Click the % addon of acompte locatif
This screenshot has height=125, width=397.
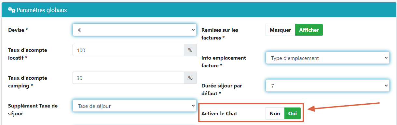click(190, 50)
